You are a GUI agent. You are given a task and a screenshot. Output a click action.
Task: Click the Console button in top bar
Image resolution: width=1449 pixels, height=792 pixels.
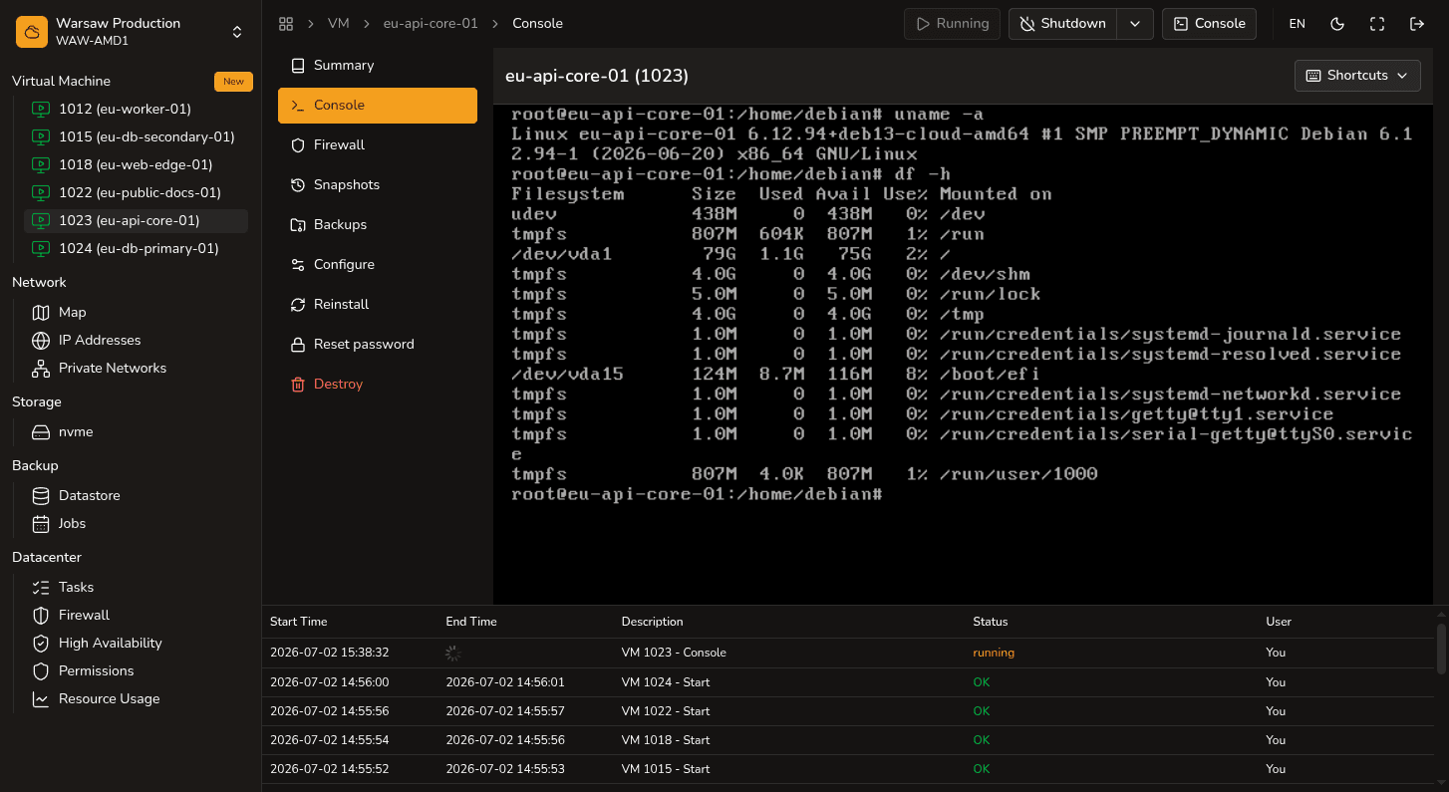pos(1209,23)
